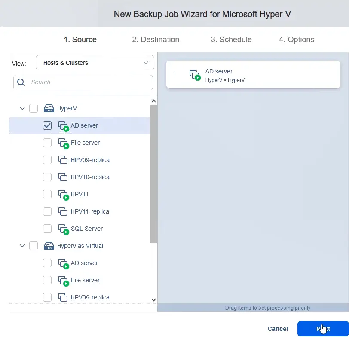Viewport: 349px width, 345px height.
Task: Click the Hyperv as Virtual host icon
Action: 49,246
